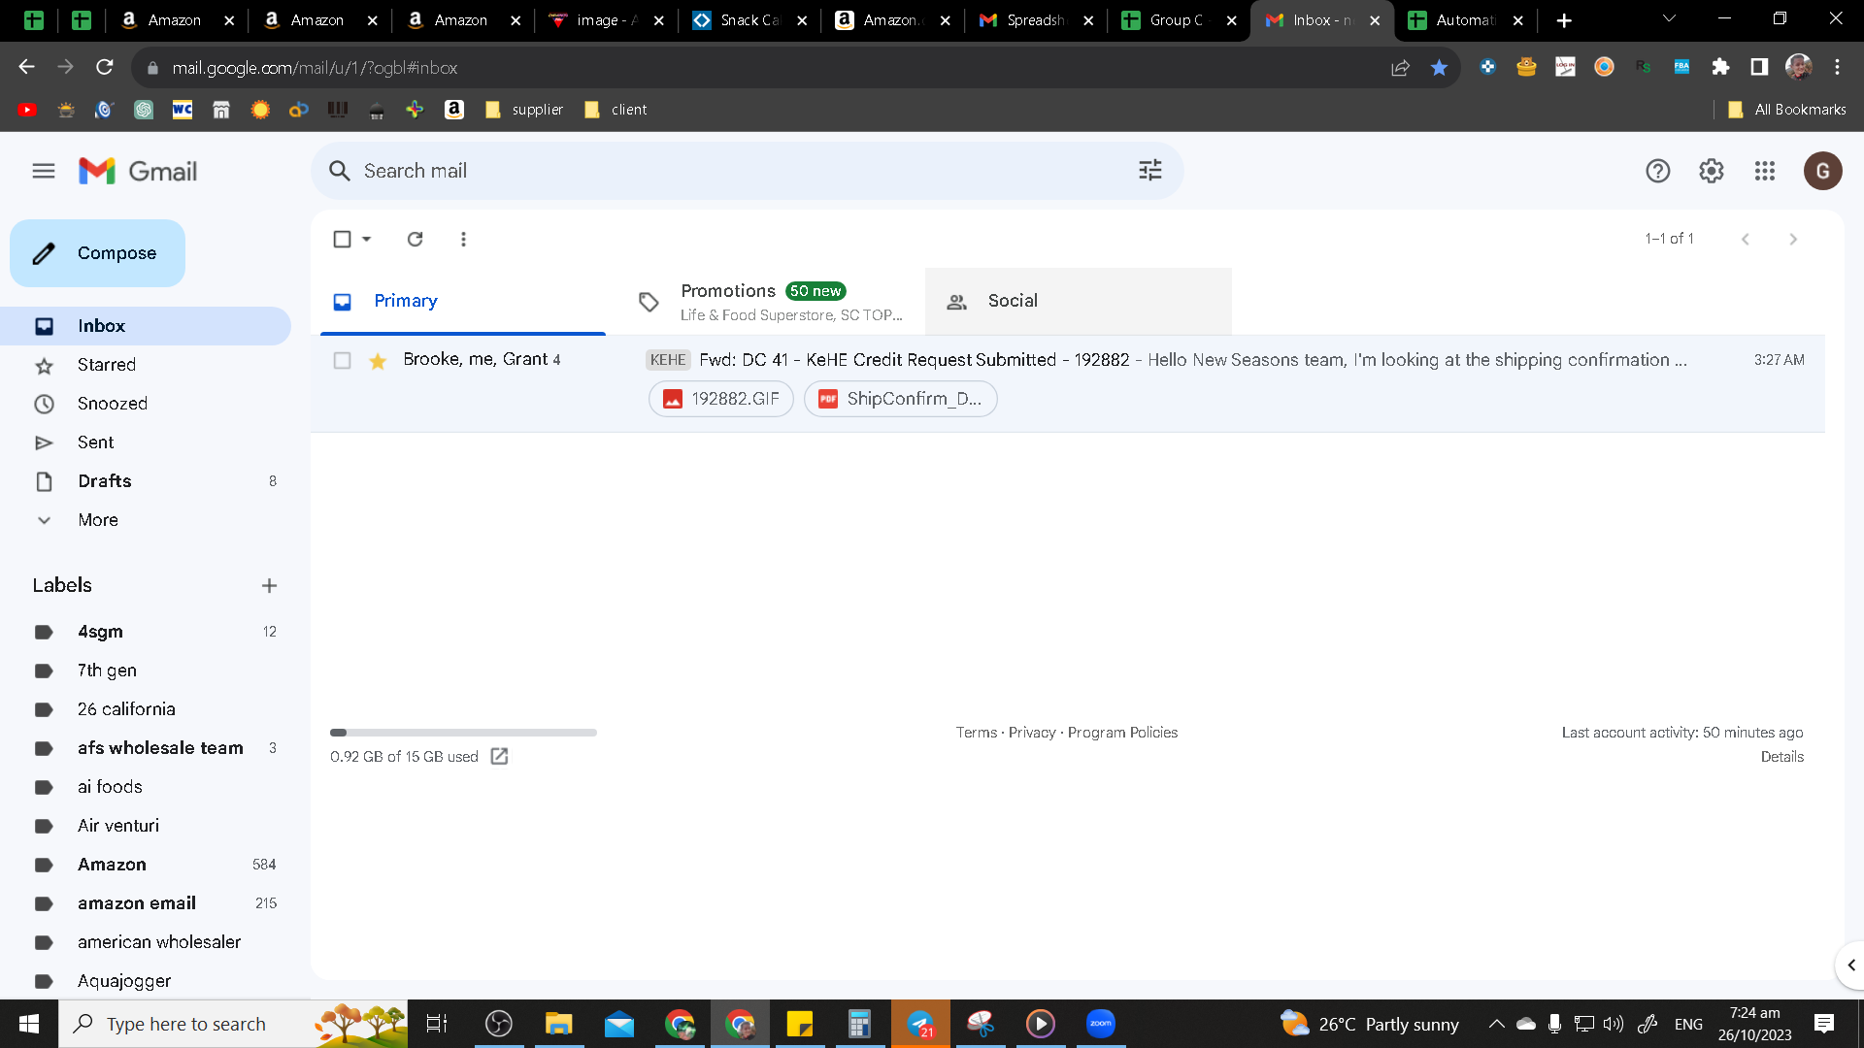
Task: Open the Privacy link
Action: [1032, 733]
